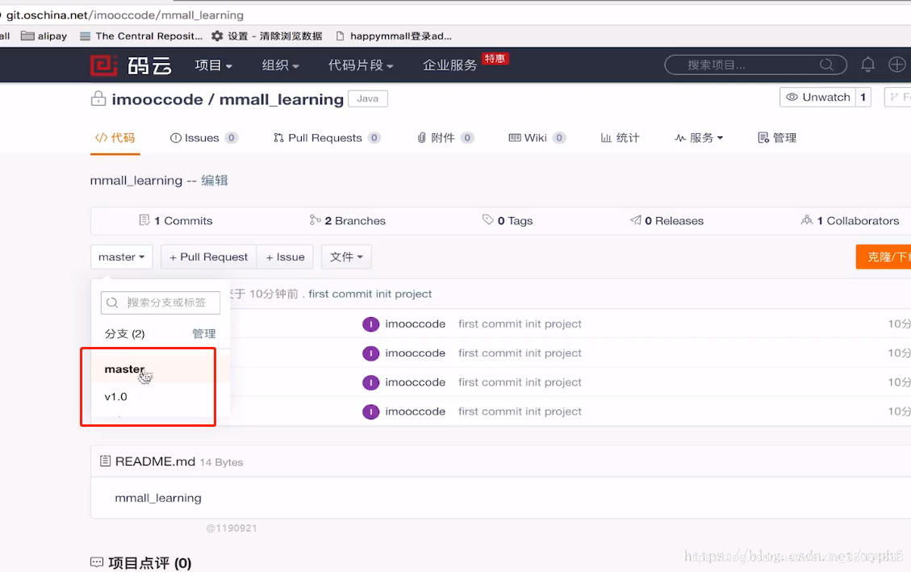
Task: Click the + Pull Request button
Action: point(208,257)
